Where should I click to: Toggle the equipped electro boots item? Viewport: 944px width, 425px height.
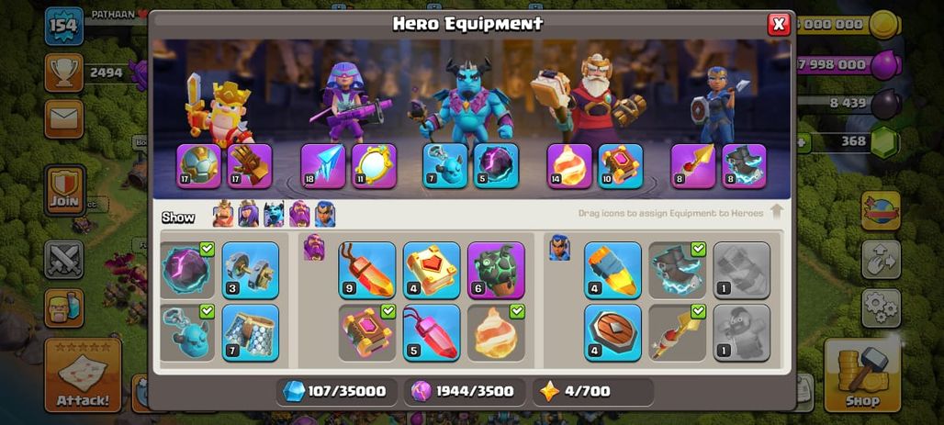pos(678,270)
